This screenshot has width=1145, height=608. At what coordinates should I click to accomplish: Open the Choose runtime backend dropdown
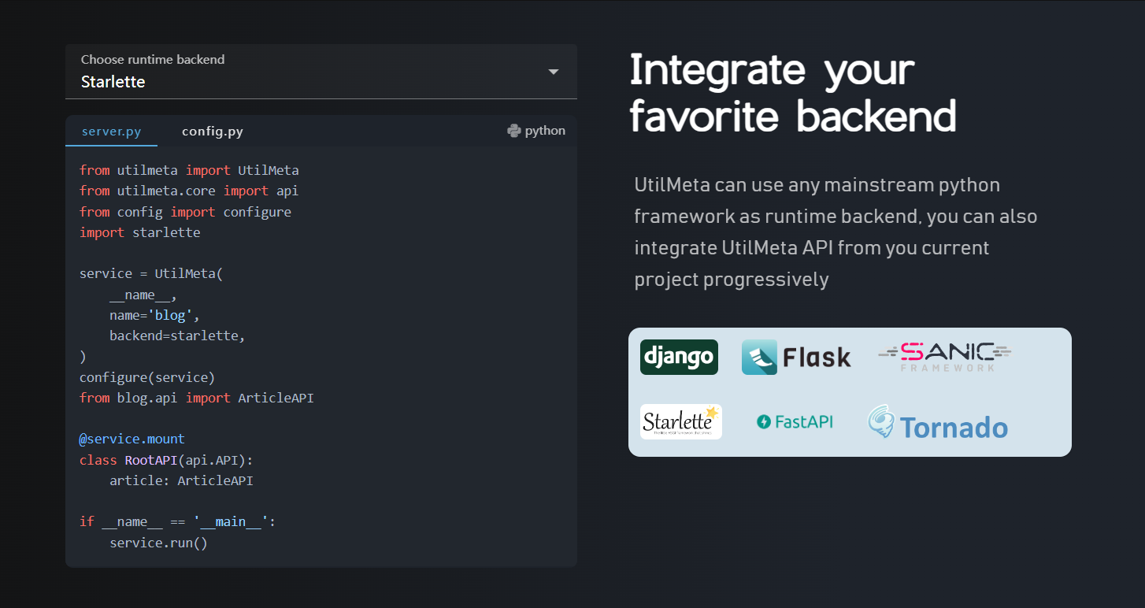321,72
